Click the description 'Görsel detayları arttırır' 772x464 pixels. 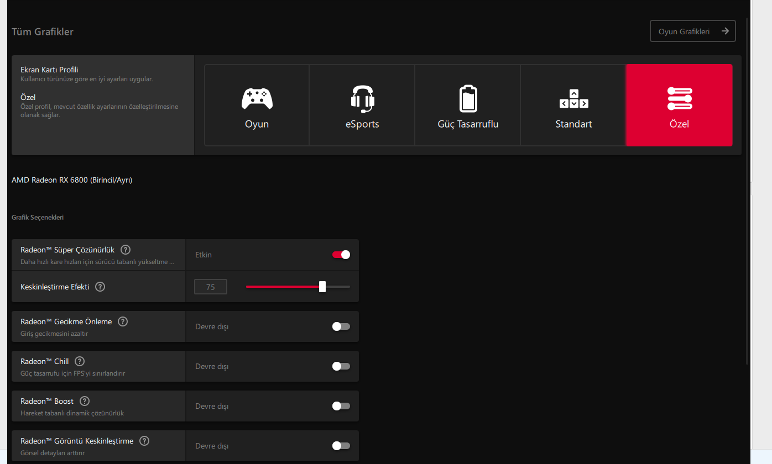point(53,453)
